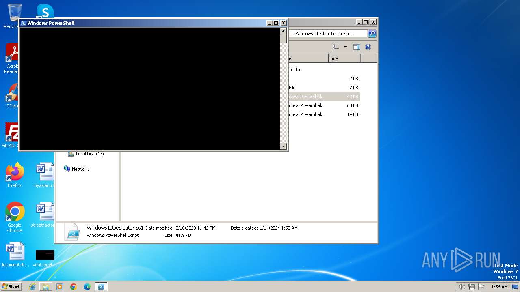
Task: Select Local Disk (C:) in navigation pane
Action: (x=86, y=154)
